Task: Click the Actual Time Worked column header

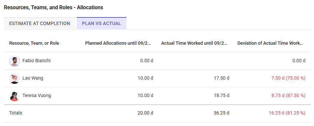Action: 194,43
